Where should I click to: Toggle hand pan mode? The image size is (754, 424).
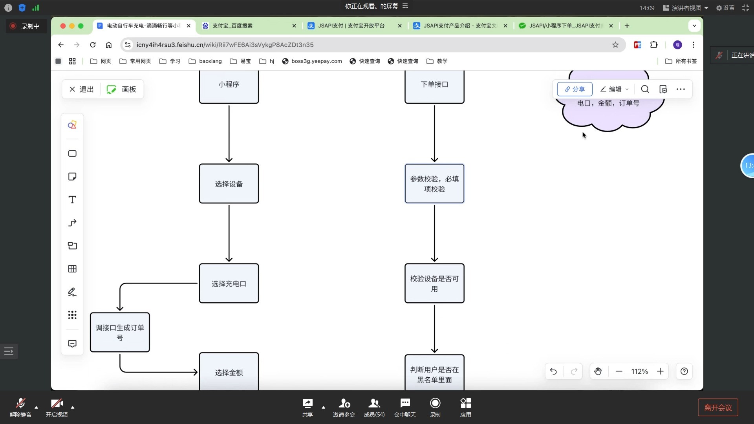coord(598,371)
